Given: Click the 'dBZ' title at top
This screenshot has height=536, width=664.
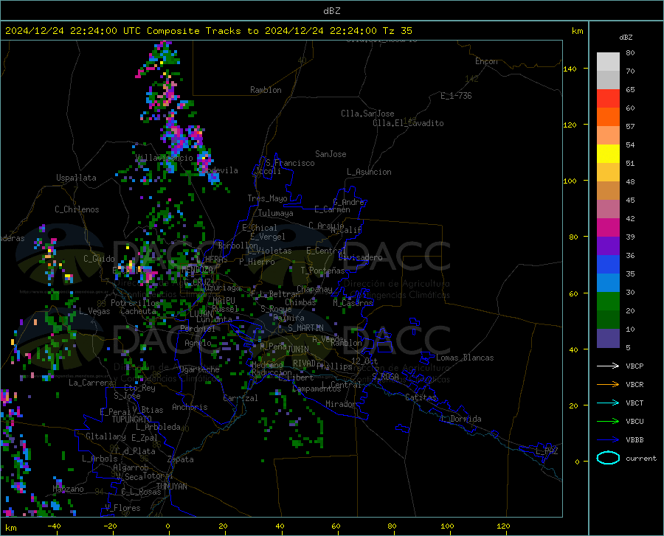Looking at the screenshot, I should tap(331, 11).
